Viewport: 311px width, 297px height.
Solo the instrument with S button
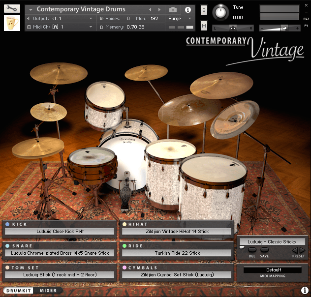point(204,10)
